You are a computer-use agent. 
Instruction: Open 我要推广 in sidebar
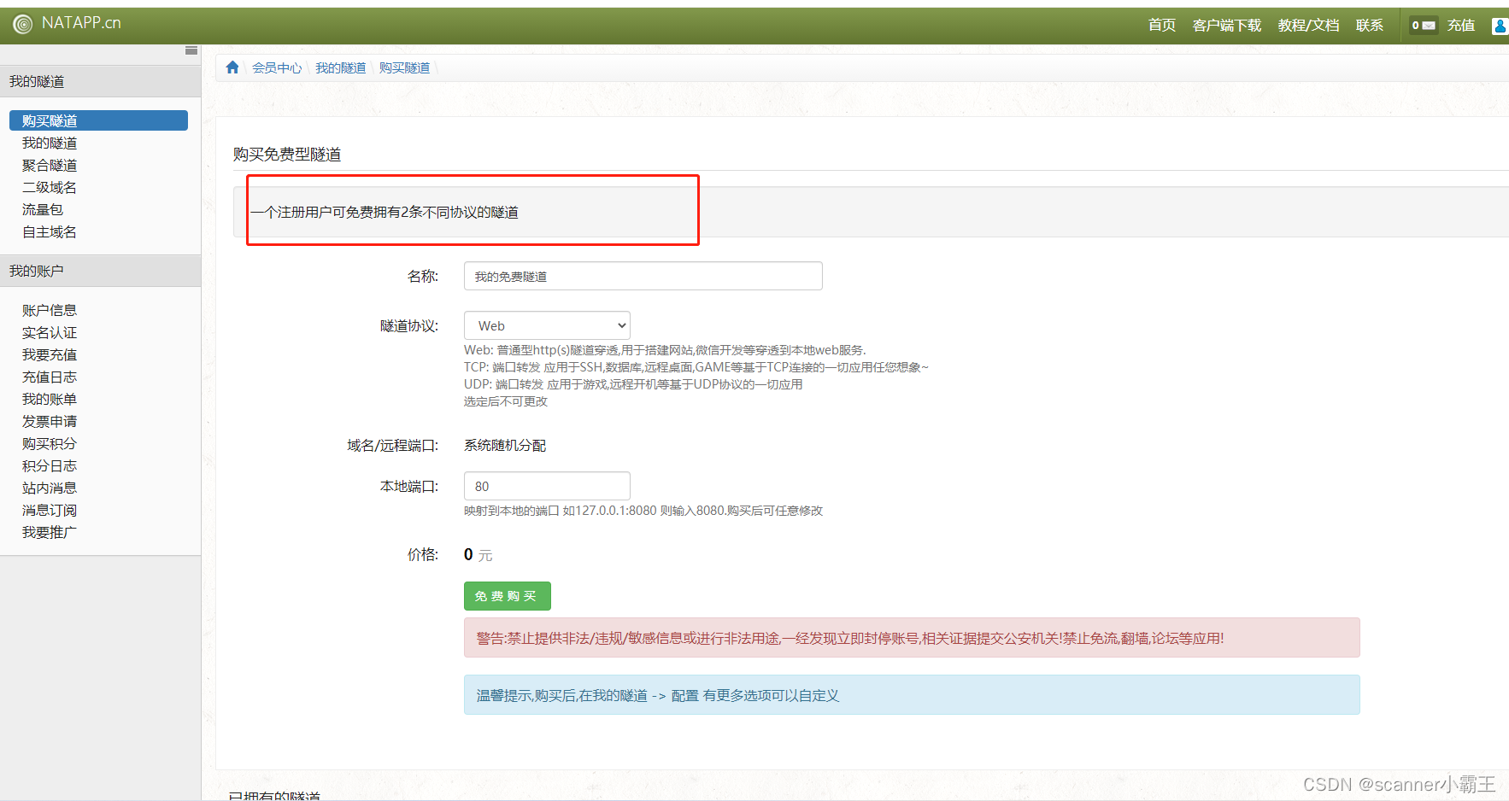click(x=50, y=532)
